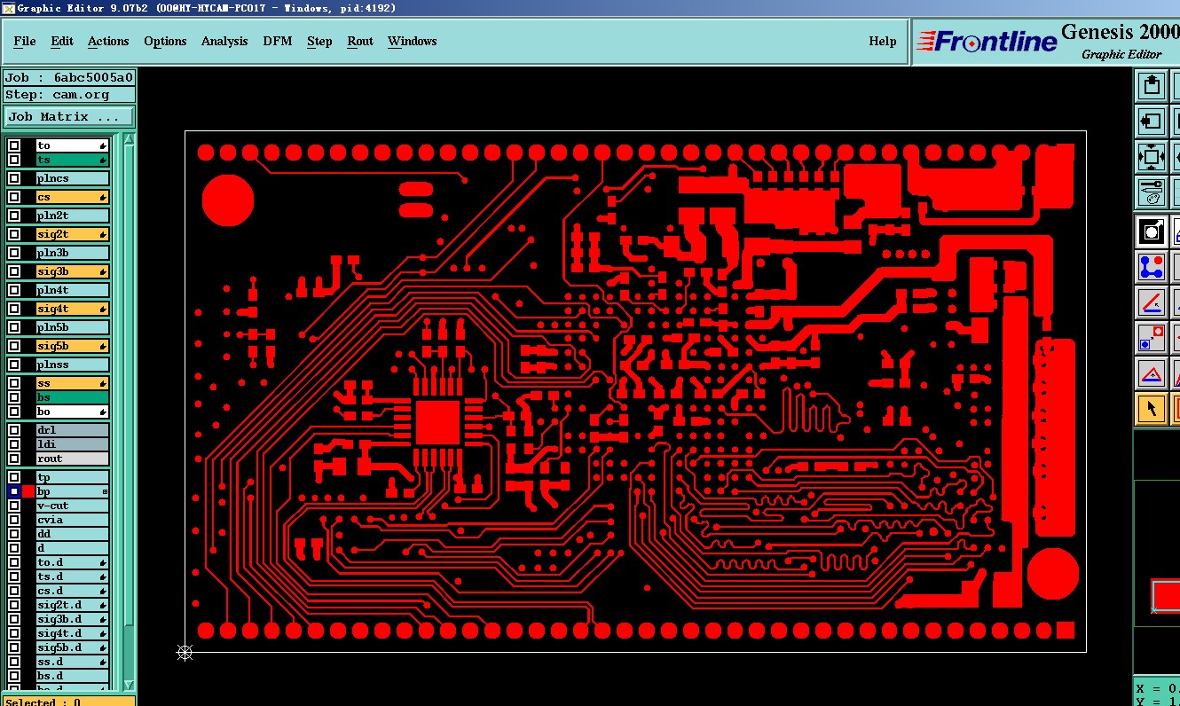The height and width of the screenshot is (706, 1180).
Task: Select the ldi layer name
Action: pos(73,444)
